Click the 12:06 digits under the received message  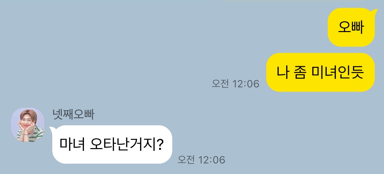[x=211, y=160]
